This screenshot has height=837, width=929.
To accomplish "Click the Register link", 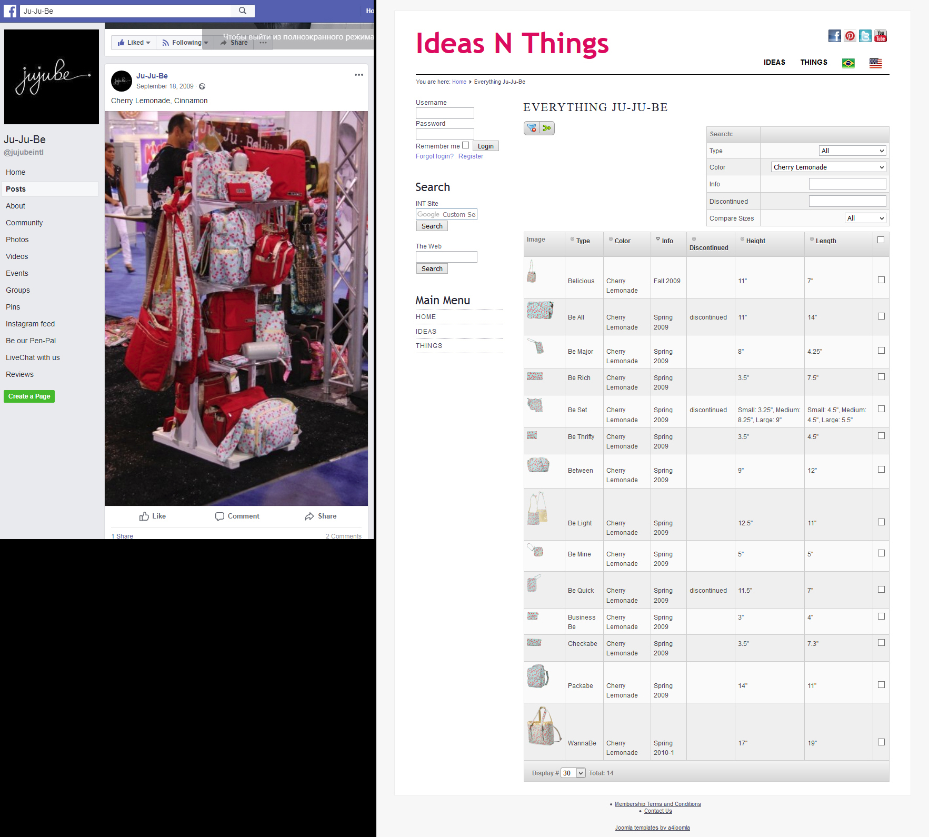I will point(471,156).
